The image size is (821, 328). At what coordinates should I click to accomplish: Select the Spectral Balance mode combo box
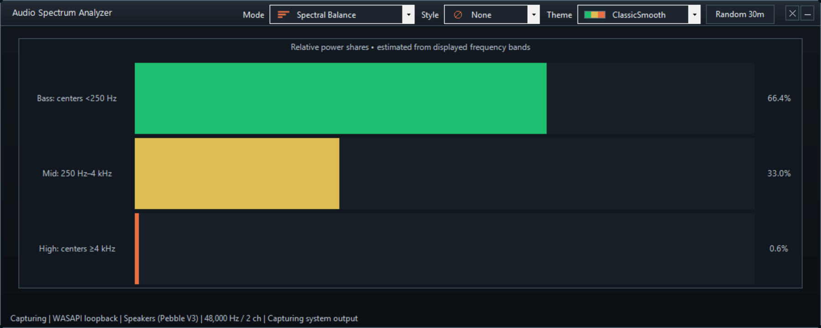point(342,15)
